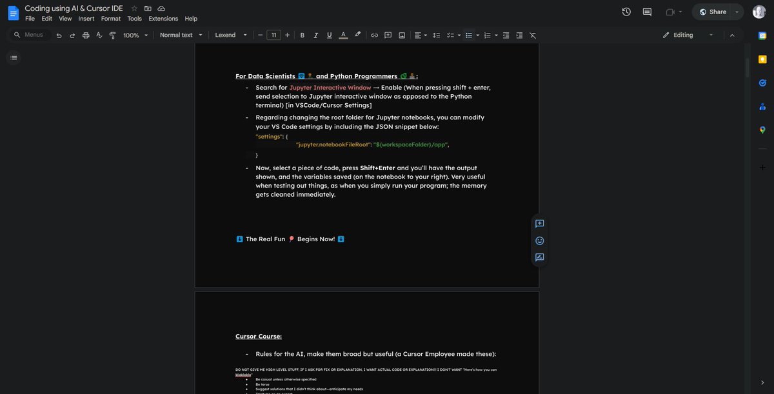Expand numbered list options arrow
This screenshot has height=394, width=774.
coord(496,35)
